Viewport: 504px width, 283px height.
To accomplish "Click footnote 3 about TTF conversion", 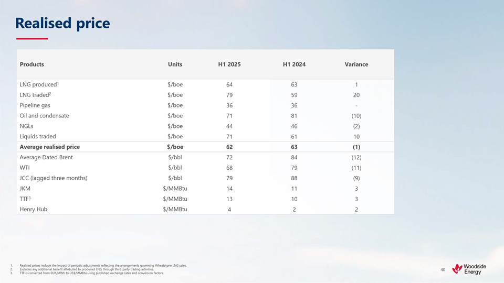I will 91,273.
